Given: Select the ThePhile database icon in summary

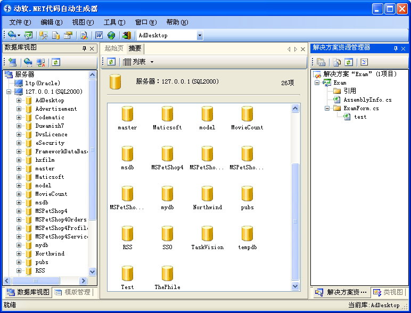Looking at the screenshot, I should (167, 274).
